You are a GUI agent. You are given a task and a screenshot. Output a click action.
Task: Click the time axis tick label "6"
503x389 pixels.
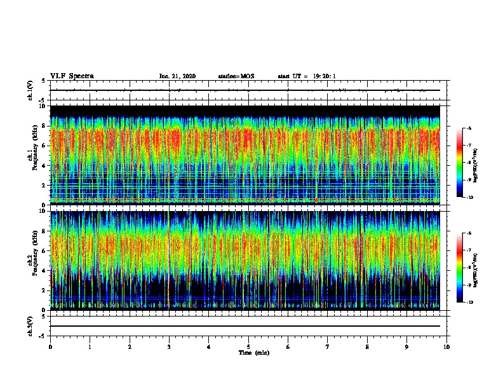(288, 347)
